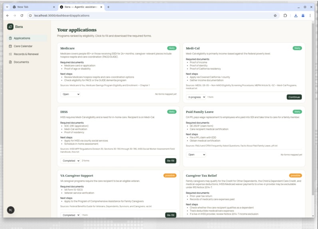Open Care Calendar in the sidebar
318x229 pixels.
tap(27, 46)
